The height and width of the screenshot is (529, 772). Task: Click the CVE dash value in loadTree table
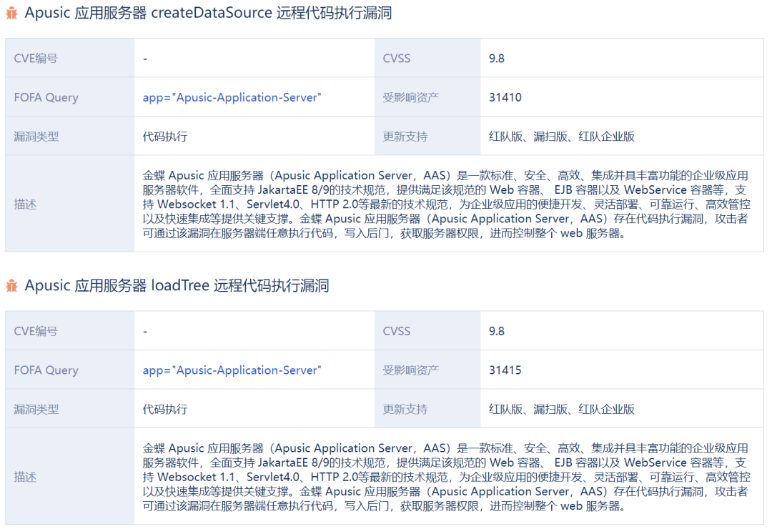click(145, 332)
